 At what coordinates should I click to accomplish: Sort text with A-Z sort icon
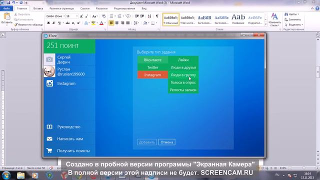point(149,16)
